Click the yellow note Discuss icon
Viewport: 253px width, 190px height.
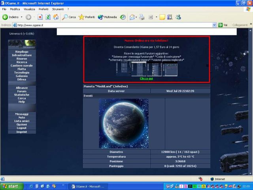coord(162,17)
